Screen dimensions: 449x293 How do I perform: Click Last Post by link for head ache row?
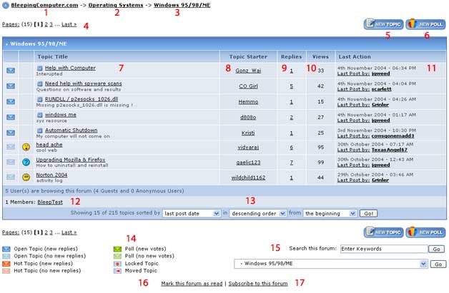click(x=353, y=150)
